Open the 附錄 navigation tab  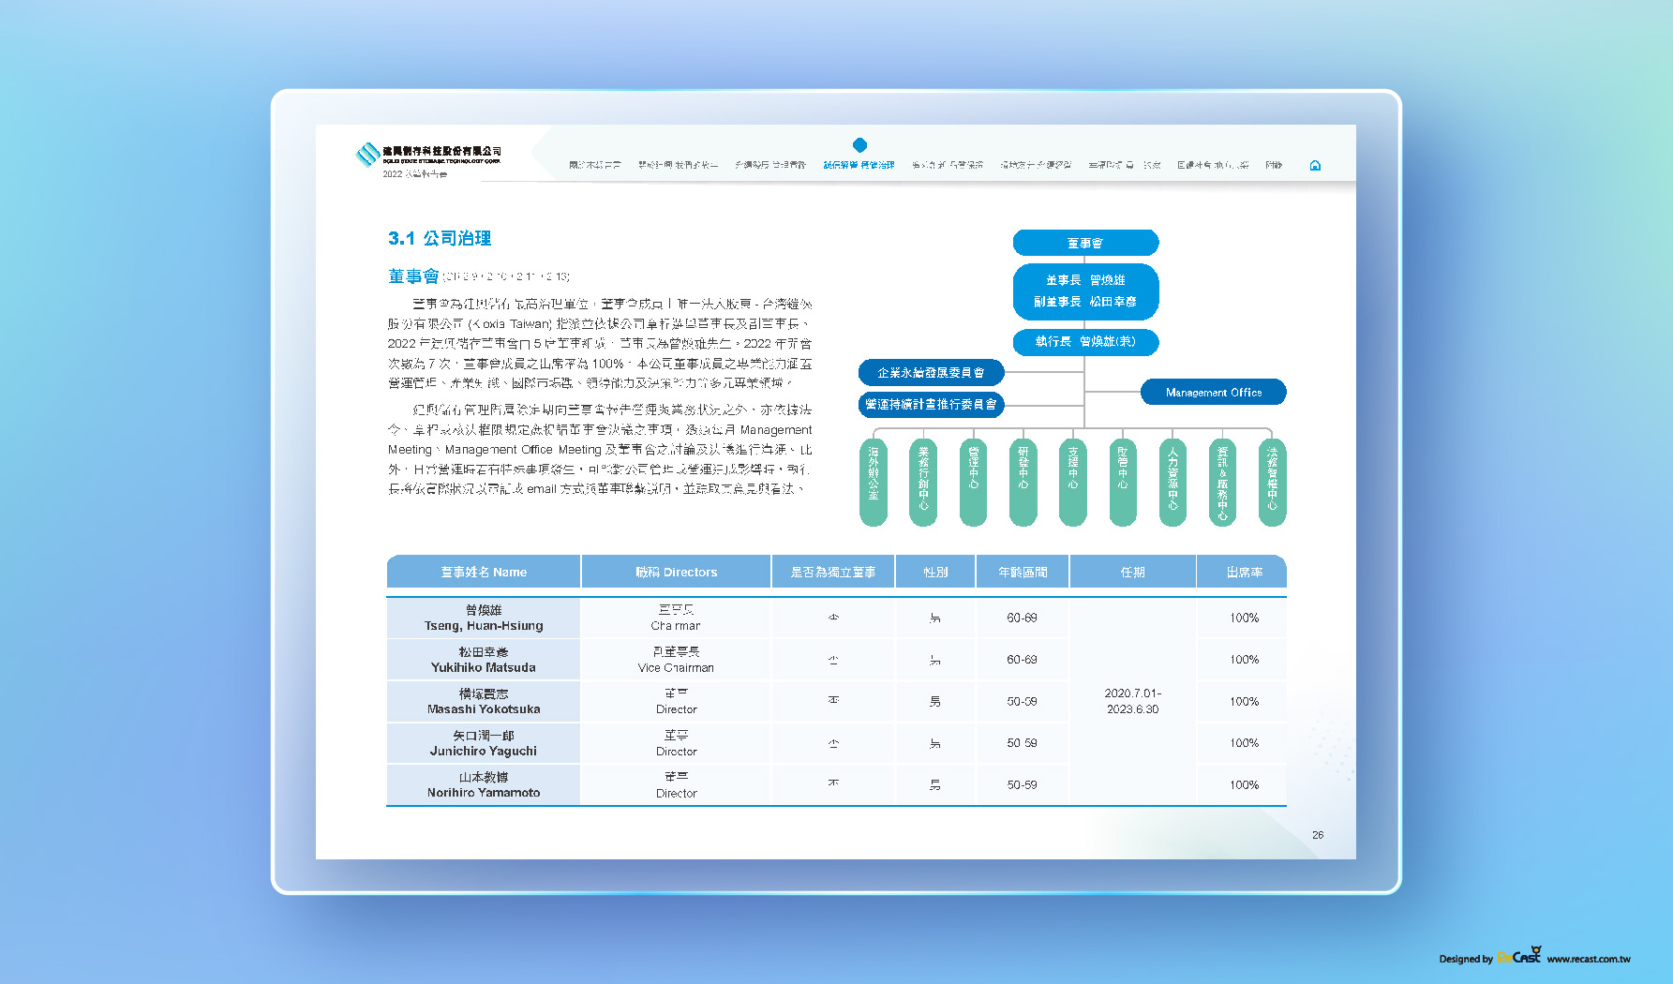pyautogui.click(x=1274, y=165)
